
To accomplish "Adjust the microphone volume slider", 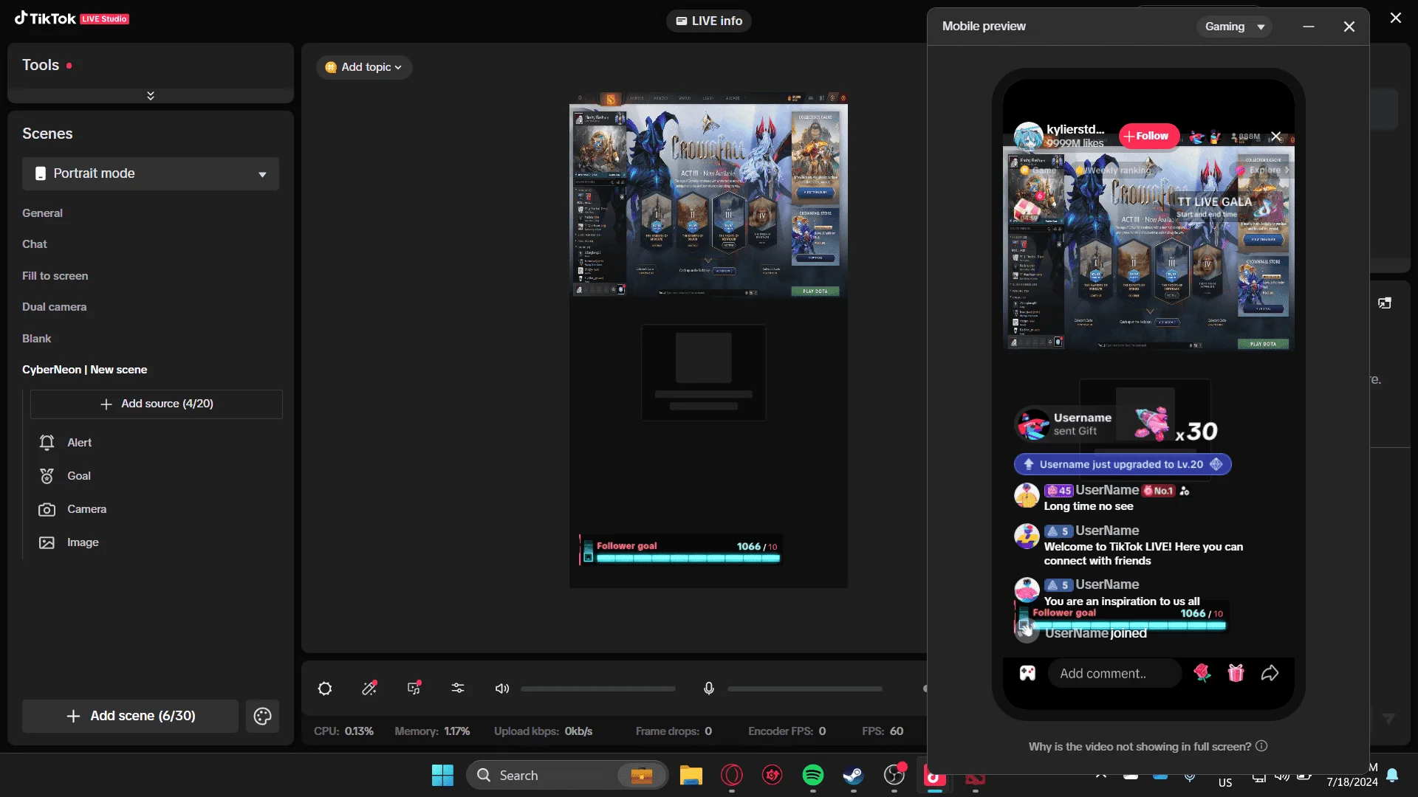I will [805, 689].
